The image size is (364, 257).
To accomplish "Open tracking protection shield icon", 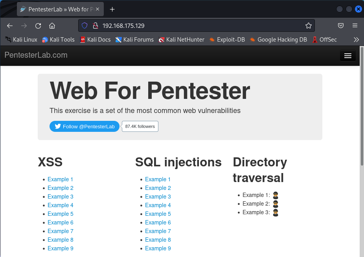I will click(x=85, y=26).
